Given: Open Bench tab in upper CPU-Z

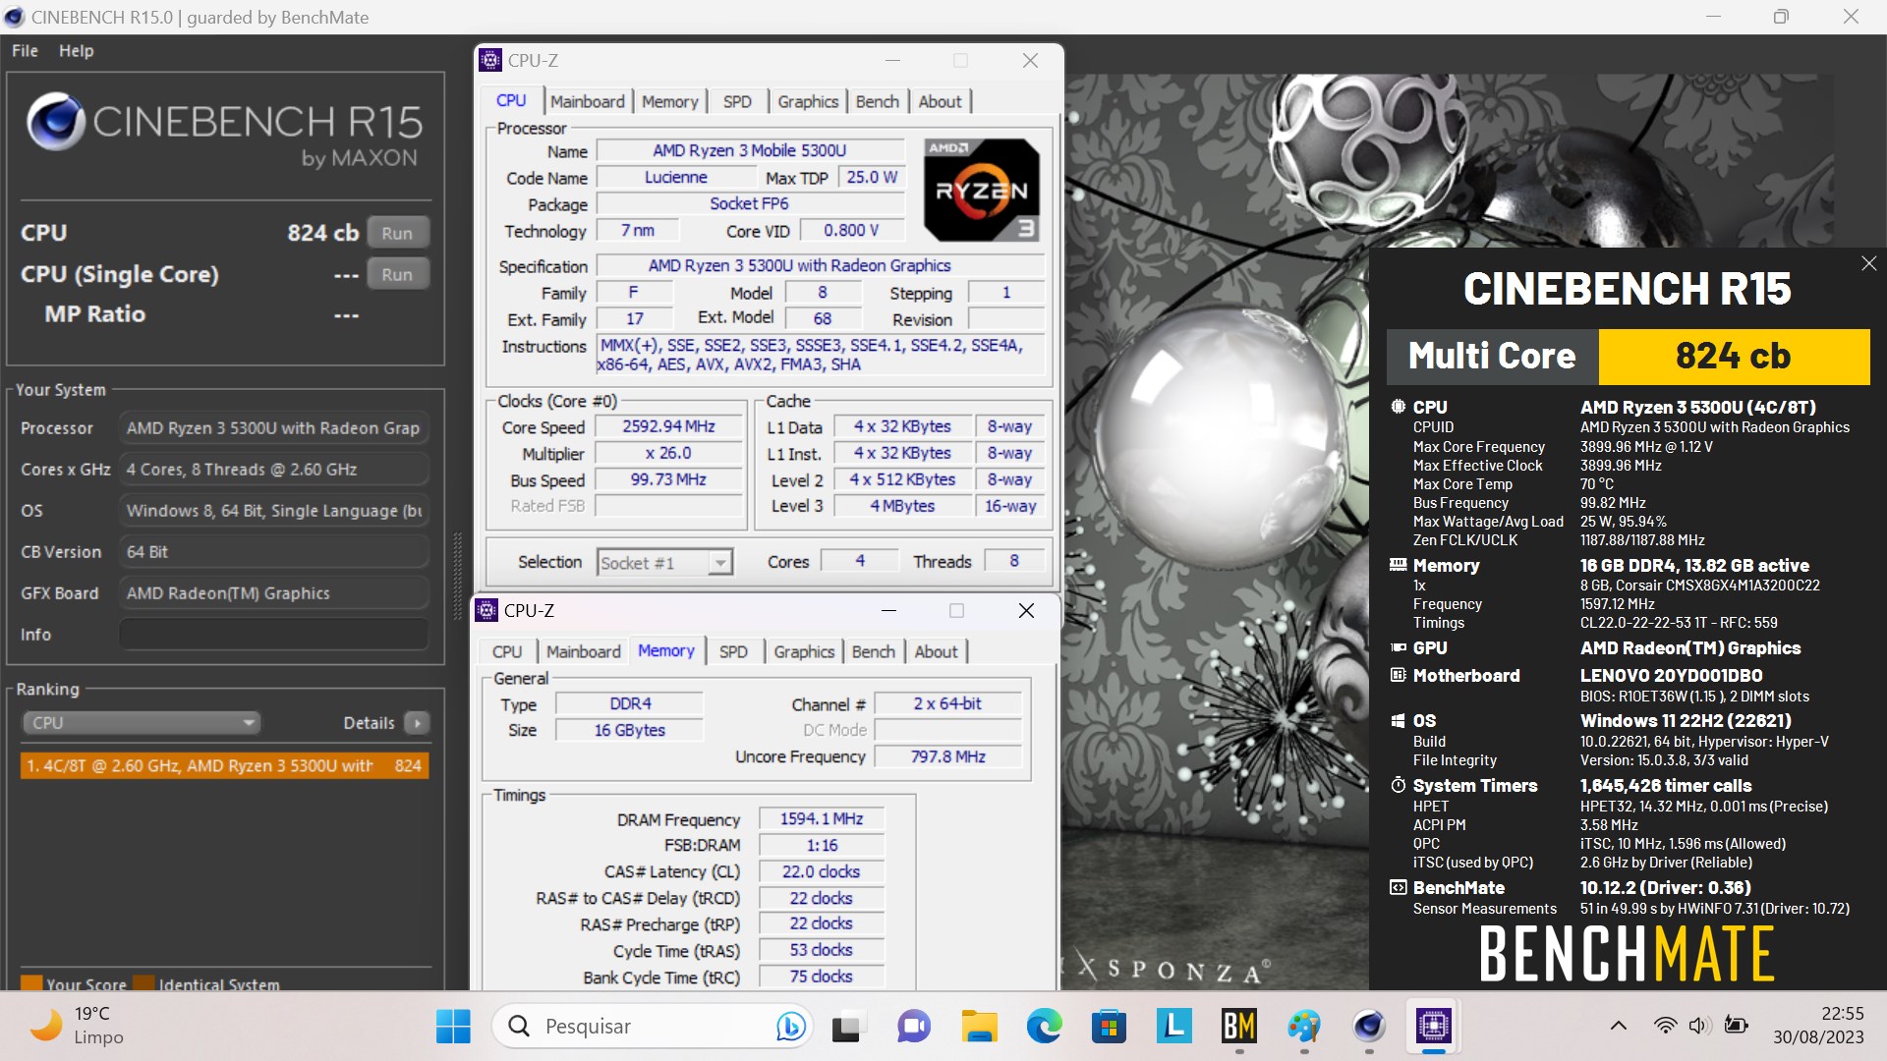Looking at the screenshot, I should (877, 101).
